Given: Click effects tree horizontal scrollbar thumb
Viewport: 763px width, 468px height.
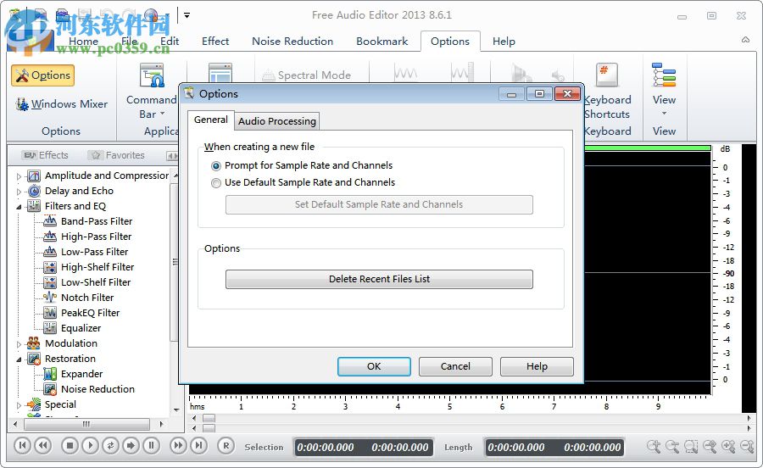Looking at the screenshot, I should point(86,424).
